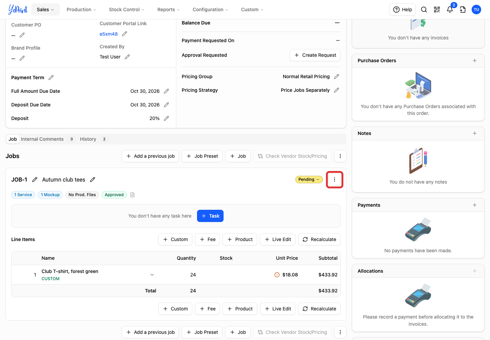Viewport: 490px width, 340px height.
Task: Edit Autumn club tees name pencil
Action: [93, 180]
